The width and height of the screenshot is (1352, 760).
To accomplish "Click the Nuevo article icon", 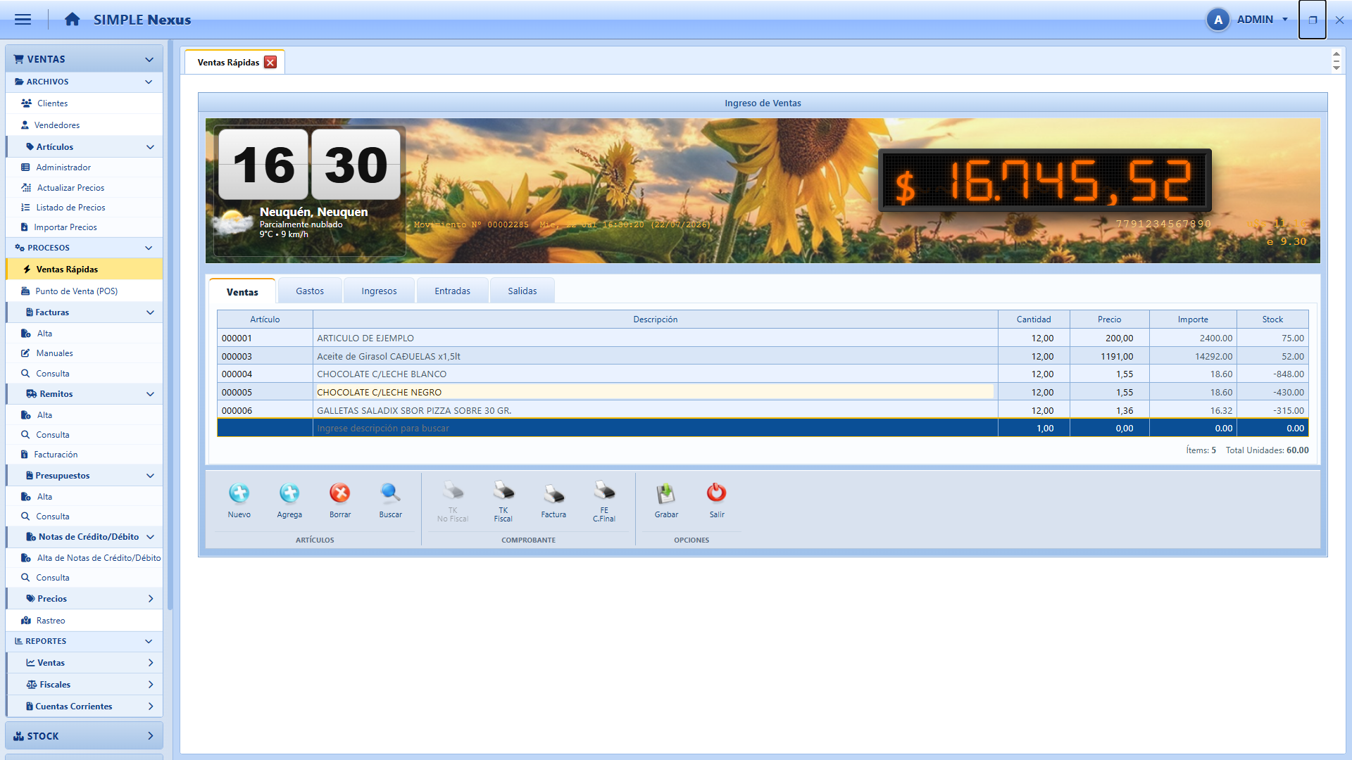I will (239, 493).
